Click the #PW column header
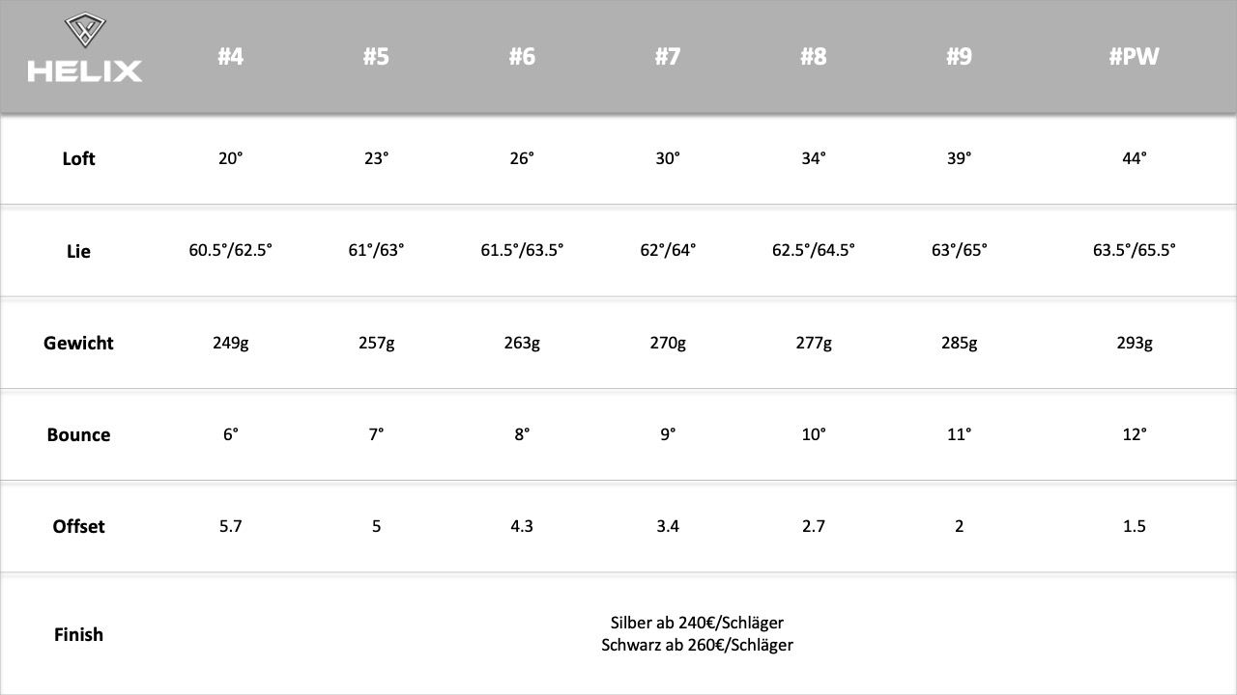This screenshot has width=1237, height=695. pos(1135,57)
